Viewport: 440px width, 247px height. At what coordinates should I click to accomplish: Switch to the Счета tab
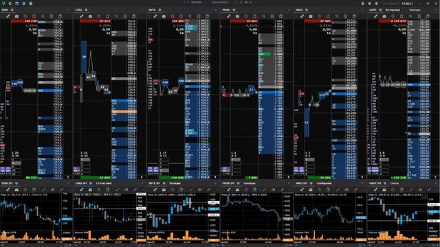point(394,183)
